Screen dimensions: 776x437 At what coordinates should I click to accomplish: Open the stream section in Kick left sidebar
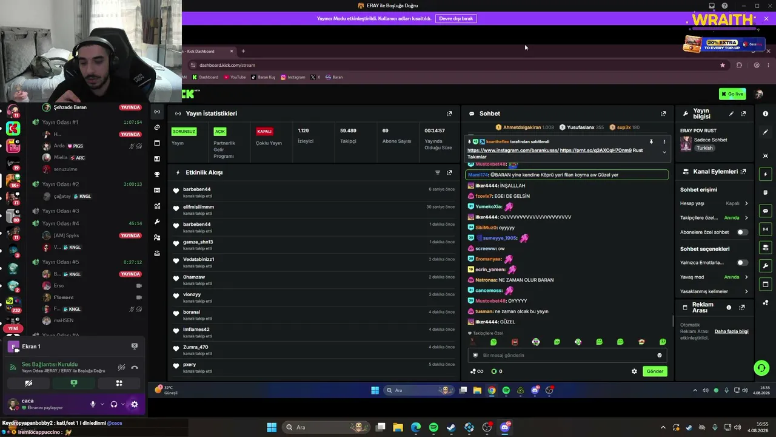157,112
